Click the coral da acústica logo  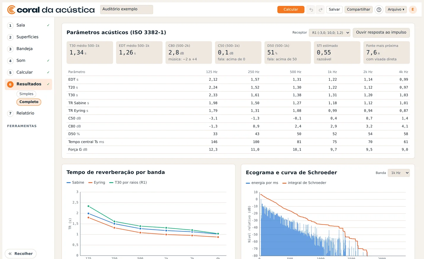(x=51, y=10)
